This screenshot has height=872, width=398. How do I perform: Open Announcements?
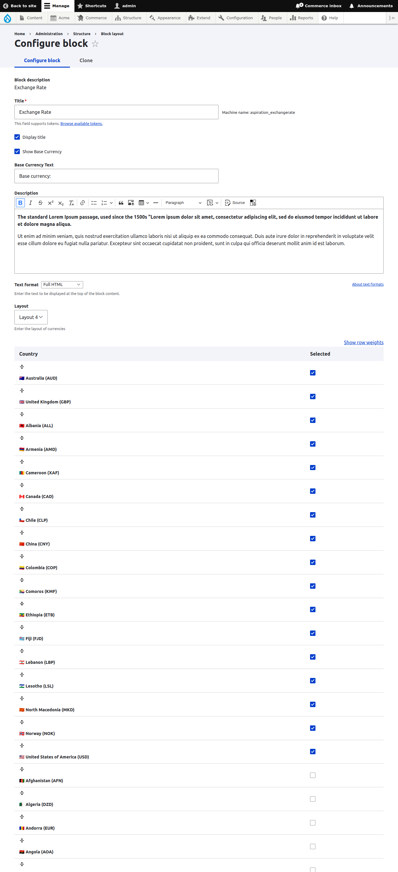click(x=371, y=6)
